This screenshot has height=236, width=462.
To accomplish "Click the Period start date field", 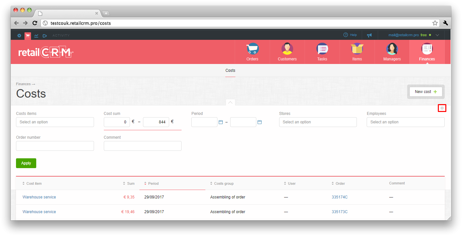I will (204, 122).
